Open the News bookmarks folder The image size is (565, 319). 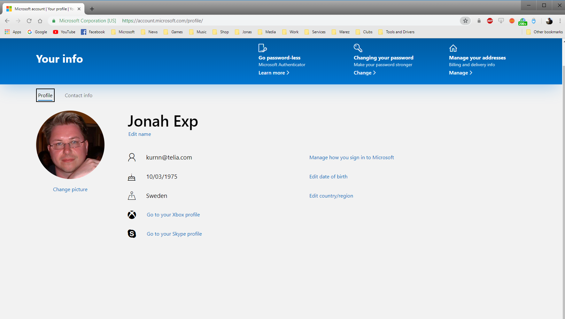pyautogui.click(x=149, y=32)
